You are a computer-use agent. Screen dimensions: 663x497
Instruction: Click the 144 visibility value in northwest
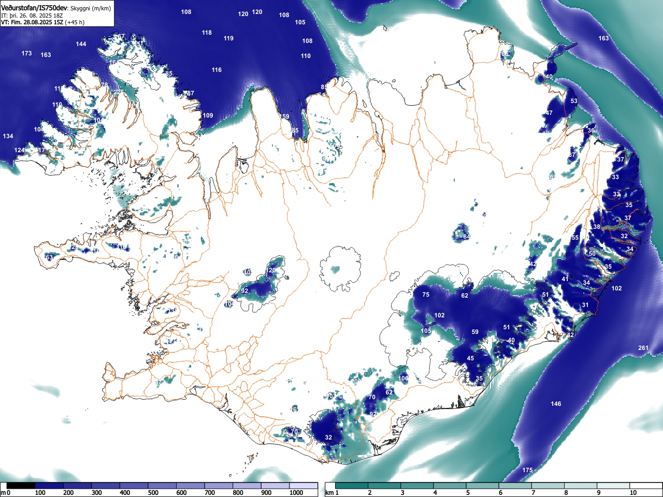[81, 44]
